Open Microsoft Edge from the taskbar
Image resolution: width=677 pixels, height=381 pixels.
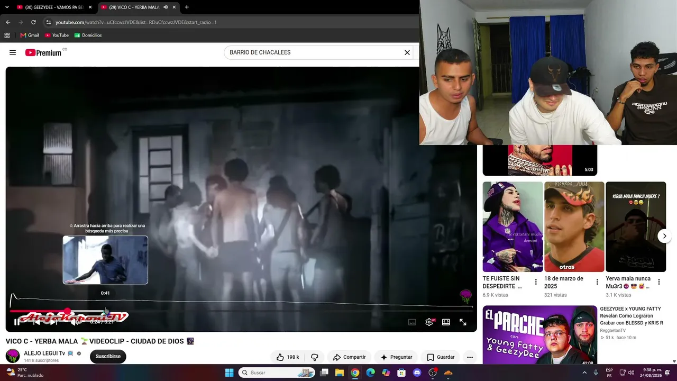coord(370,373)
